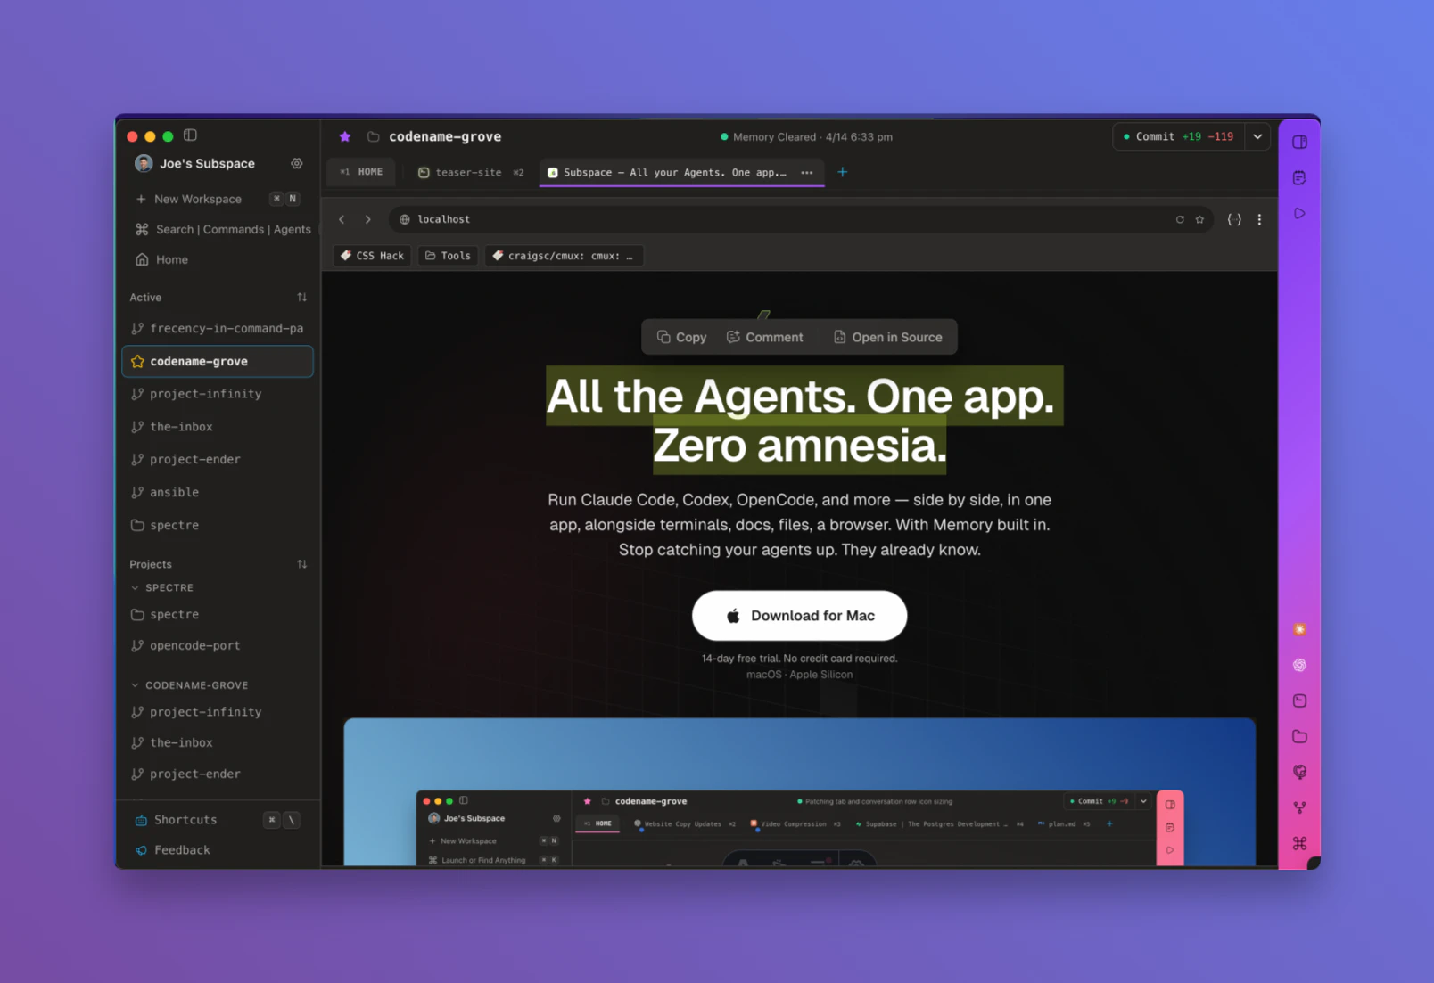The height and width of the screenshot is (983, 1434).
Task: Click Comment in selection toolbar
Action: (x=764, y=337)
